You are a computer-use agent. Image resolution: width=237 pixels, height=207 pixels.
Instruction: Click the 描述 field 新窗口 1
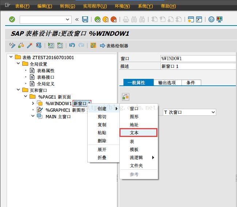[x=198, y=66]
